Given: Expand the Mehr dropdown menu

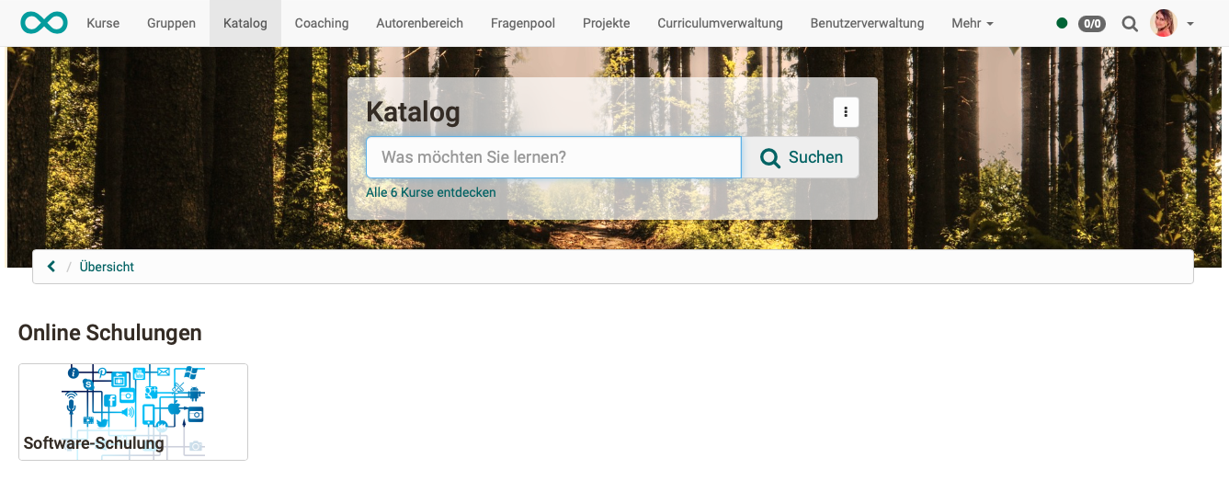Looking at the screenshot, I should (x=973, y=23).
